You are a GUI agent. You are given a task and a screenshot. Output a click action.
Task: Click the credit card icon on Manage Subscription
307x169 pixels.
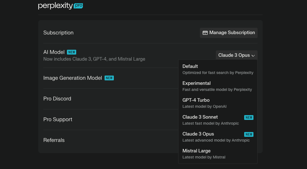pyautogui.click(x=205, y=33)
